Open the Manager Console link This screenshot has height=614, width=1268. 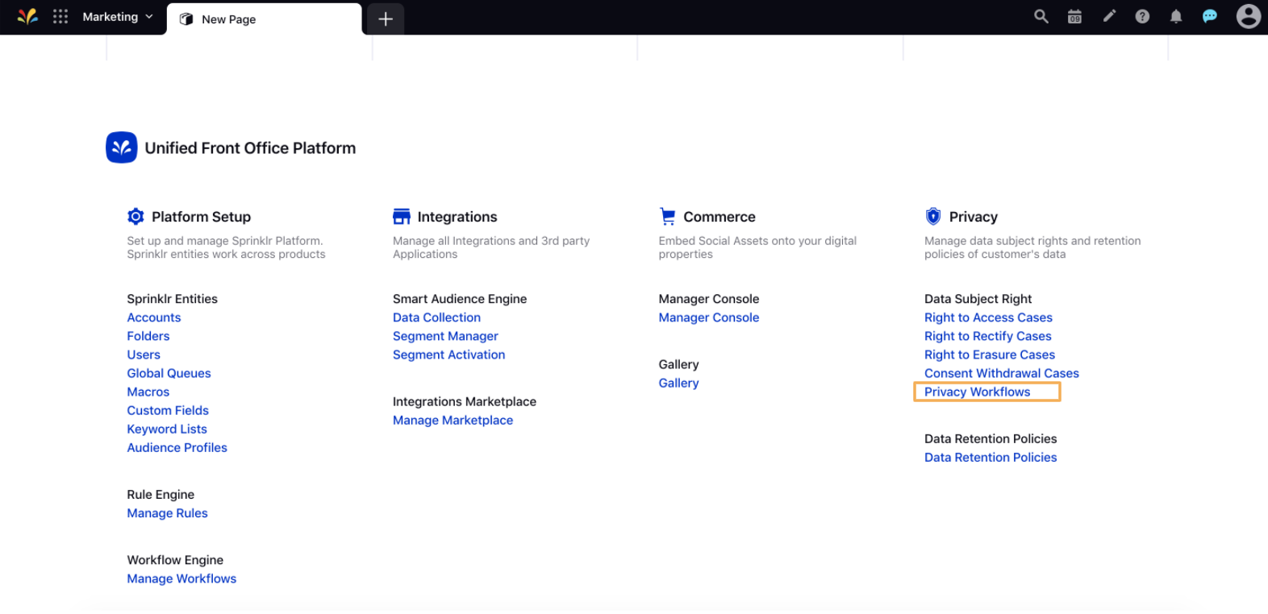708,317
